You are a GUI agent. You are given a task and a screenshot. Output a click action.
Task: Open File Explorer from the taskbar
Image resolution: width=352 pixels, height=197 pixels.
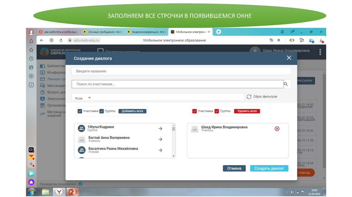(45, 192)
